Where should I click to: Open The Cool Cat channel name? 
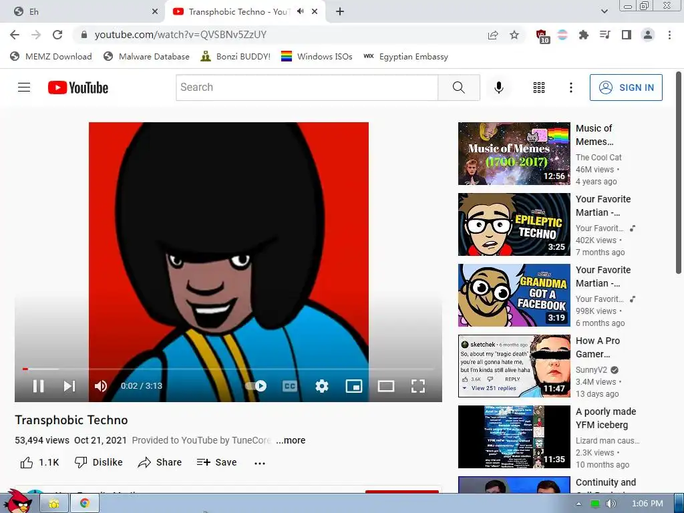pyautogui.click(x=598, y=158)
